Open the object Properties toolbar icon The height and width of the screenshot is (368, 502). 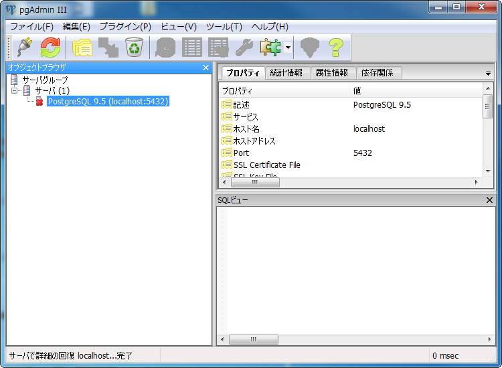pyautogui.click(x=82, y=48)
